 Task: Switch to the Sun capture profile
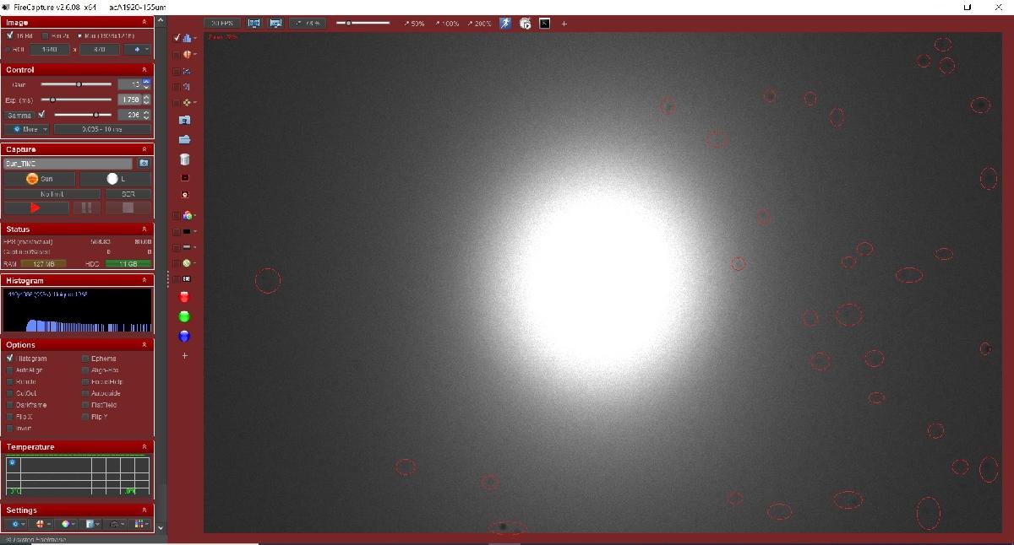pyautogui.click(x=38, y=178)
